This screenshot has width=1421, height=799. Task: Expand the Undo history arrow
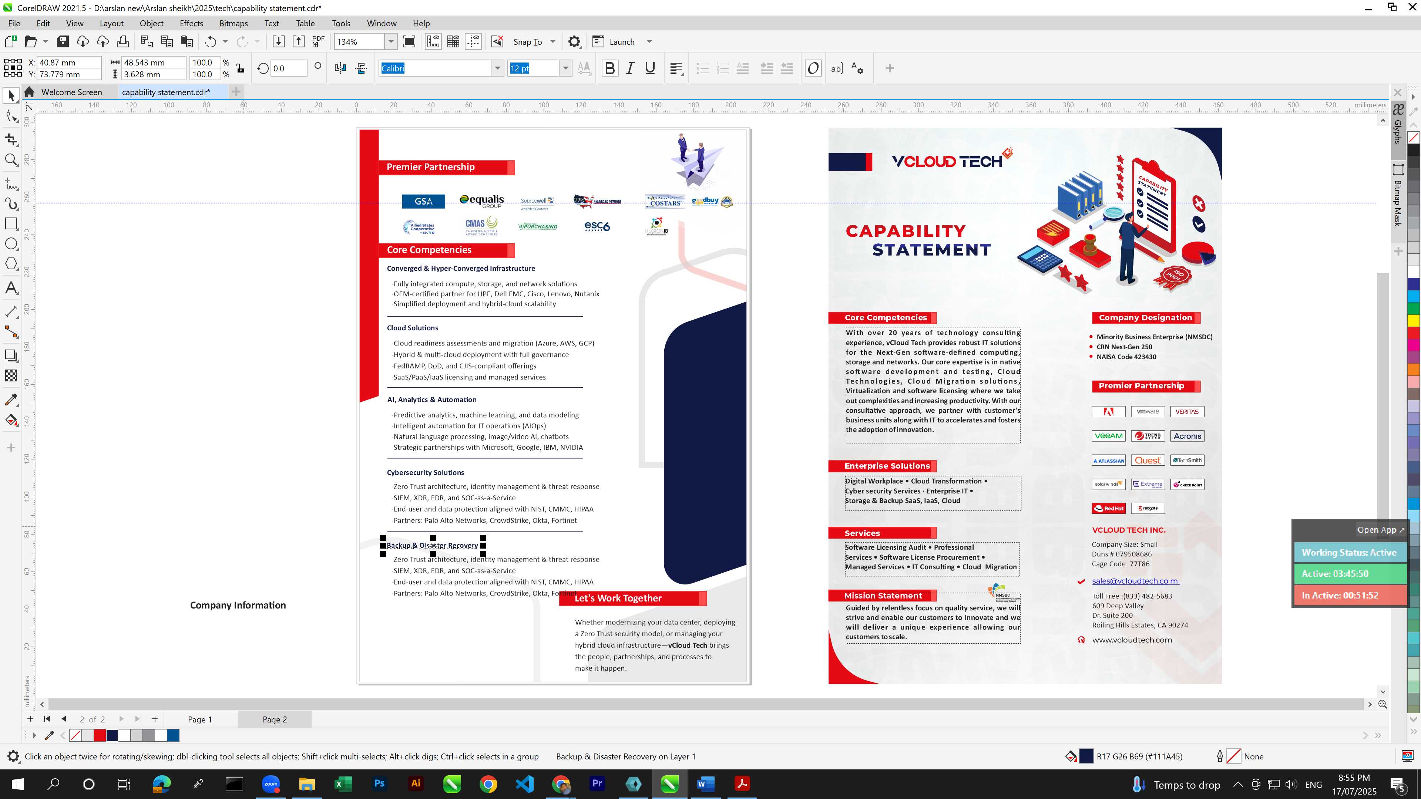225,41
